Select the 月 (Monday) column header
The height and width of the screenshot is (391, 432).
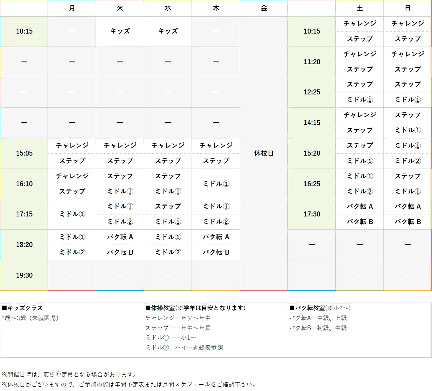[72, 8]
